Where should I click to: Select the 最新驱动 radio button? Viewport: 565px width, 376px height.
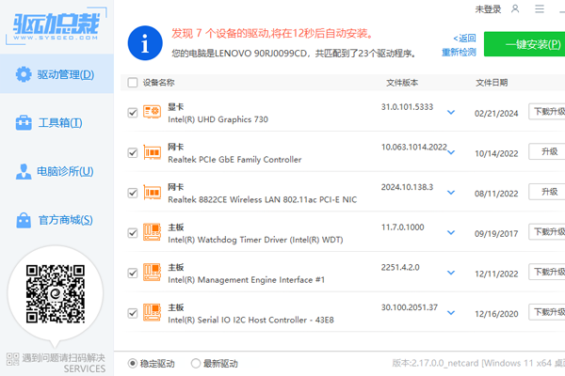(196, 363)
